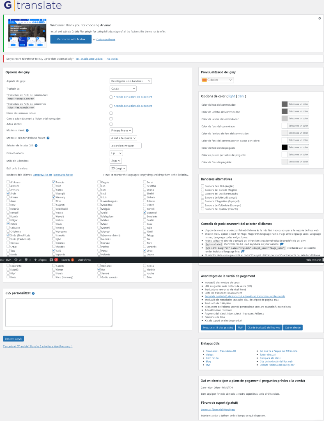Click the help icon next to Selector de la caixa CSS

pyautogui.click(x=36, y=146)
